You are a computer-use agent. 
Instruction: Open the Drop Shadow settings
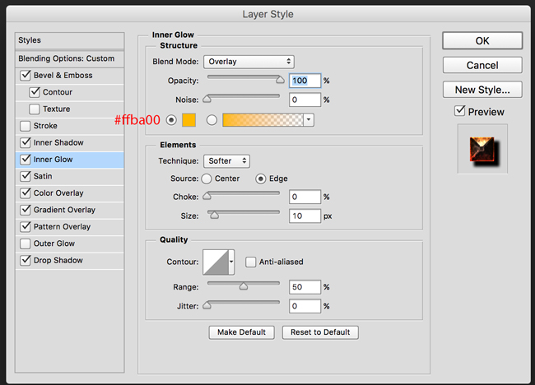[x=58, y=260]
